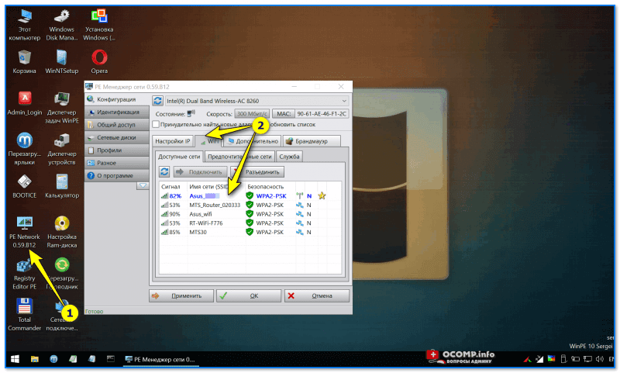
Task: Select Сетевые диски in the sidebar
Action: pyautogui.click(x=117, y=137)
